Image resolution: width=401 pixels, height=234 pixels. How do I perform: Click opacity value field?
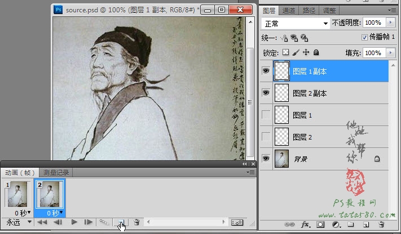(x=373, y=22)
